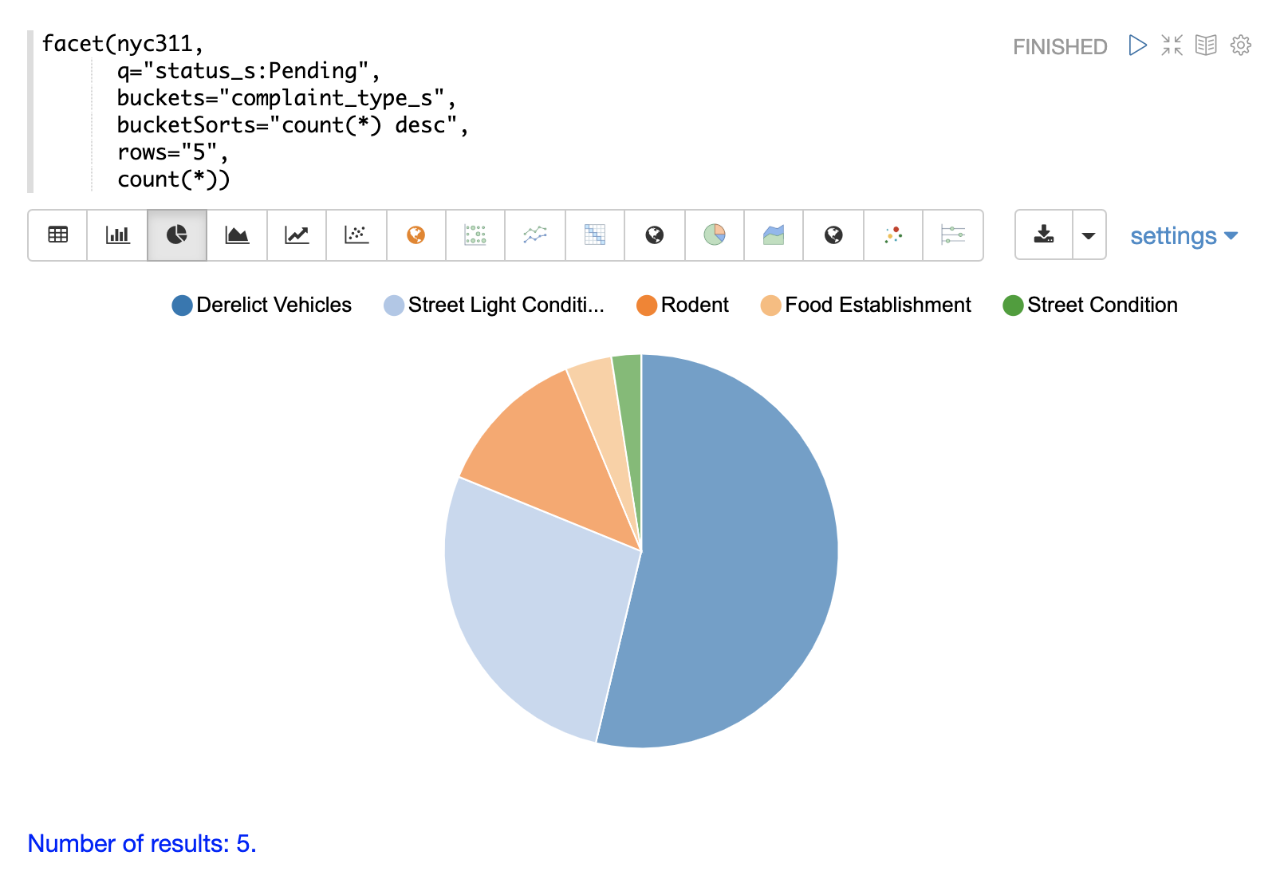Toggle output with the book icon

tap(1206, 45)
